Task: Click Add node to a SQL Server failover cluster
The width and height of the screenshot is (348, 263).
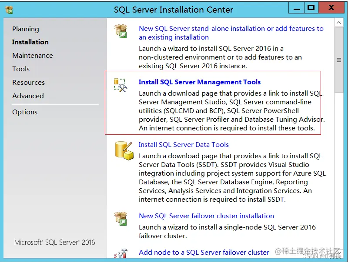Action: pyautogui.click(x=204, y=253)
